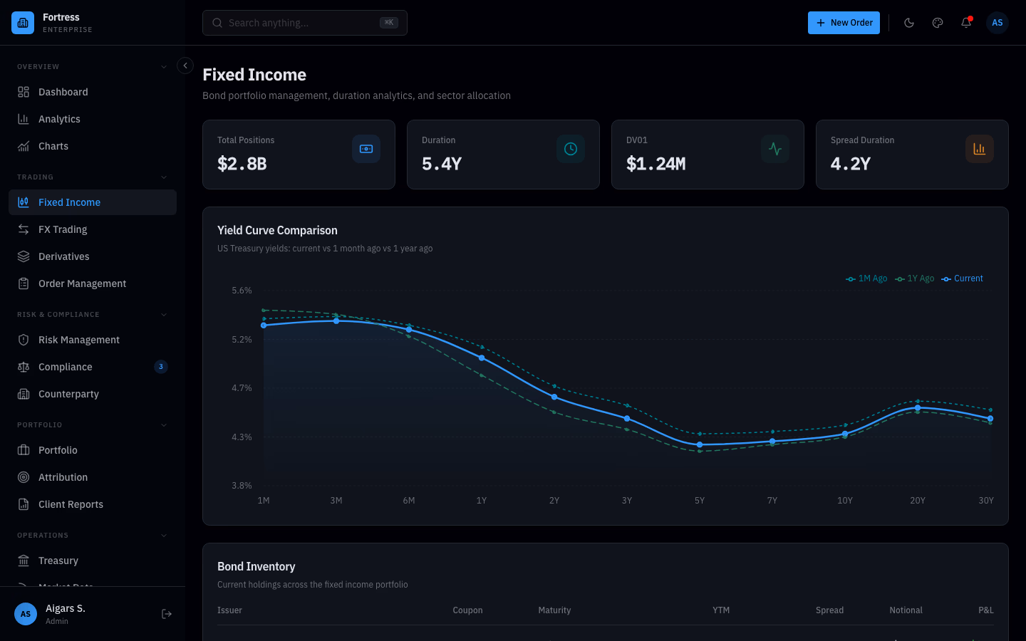Click the P&L column header
1026x641 pixels.
(986, 610)
